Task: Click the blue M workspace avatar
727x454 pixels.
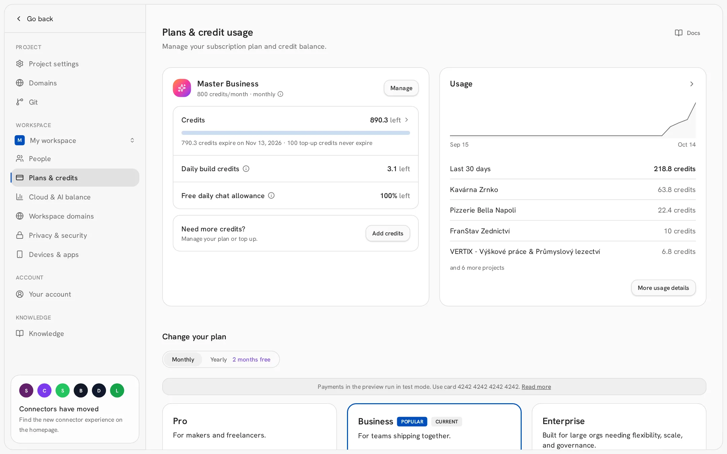Action: [x=20, y=140]
